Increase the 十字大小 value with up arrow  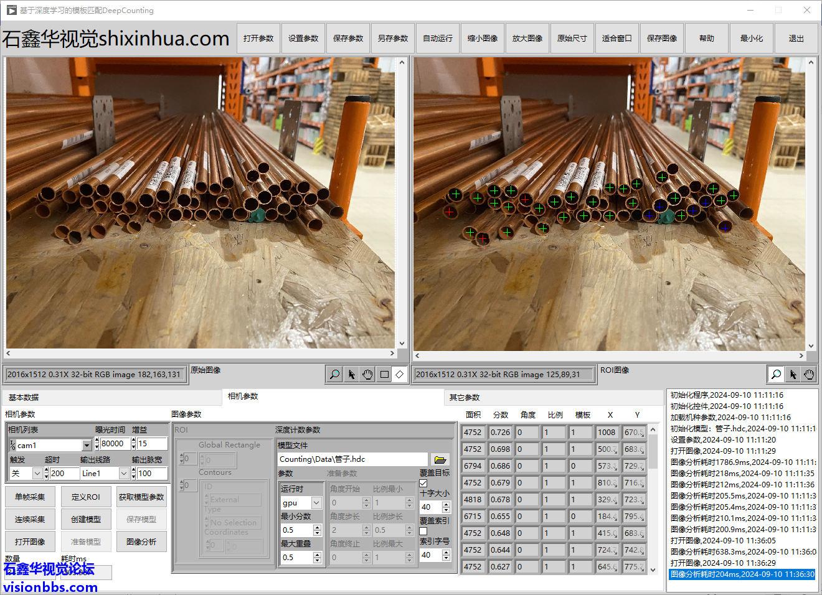tap(446, 504)
